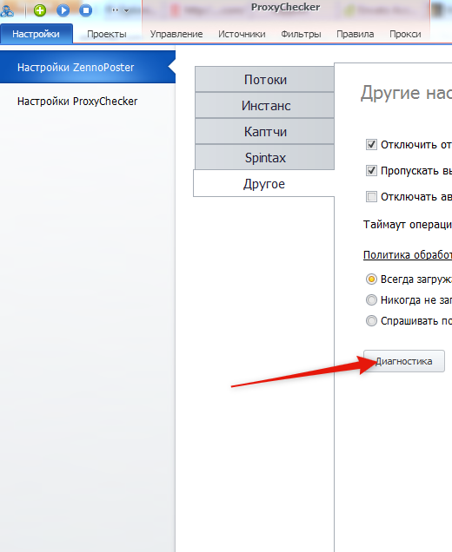The width and height of the screenshot is (452, 552).
Task: Open the Капчи settings tab
Action: coord(265,132)
